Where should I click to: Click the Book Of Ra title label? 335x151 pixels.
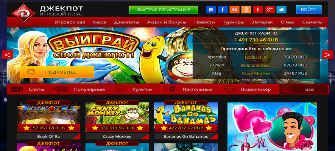click(48, 137)
